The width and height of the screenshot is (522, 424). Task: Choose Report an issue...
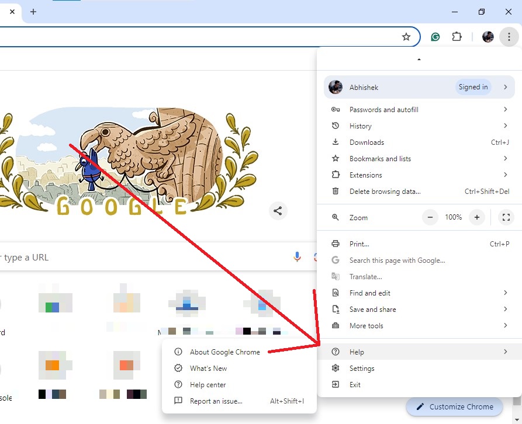coord(239,401)
